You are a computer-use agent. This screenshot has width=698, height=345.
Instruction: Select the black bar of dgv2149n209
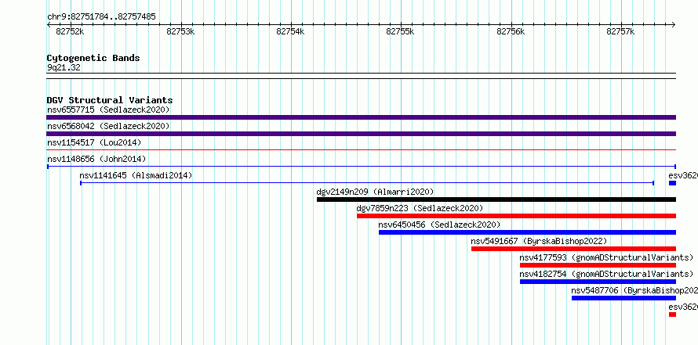pos(496,199)
